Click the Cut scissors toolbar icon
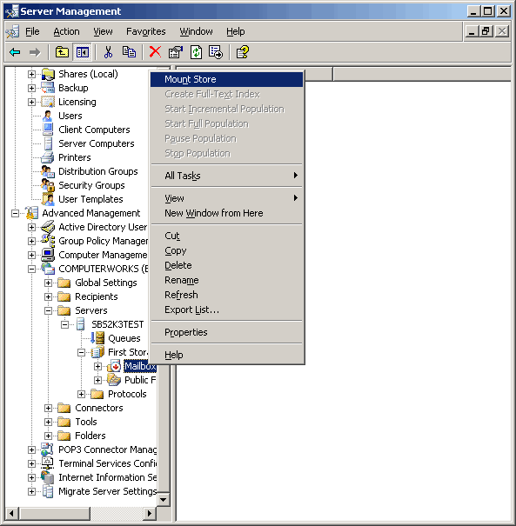The image size is (516, 526). [108, 52]
